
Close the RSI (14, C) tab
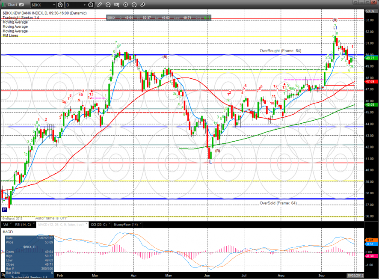(34, 224)
